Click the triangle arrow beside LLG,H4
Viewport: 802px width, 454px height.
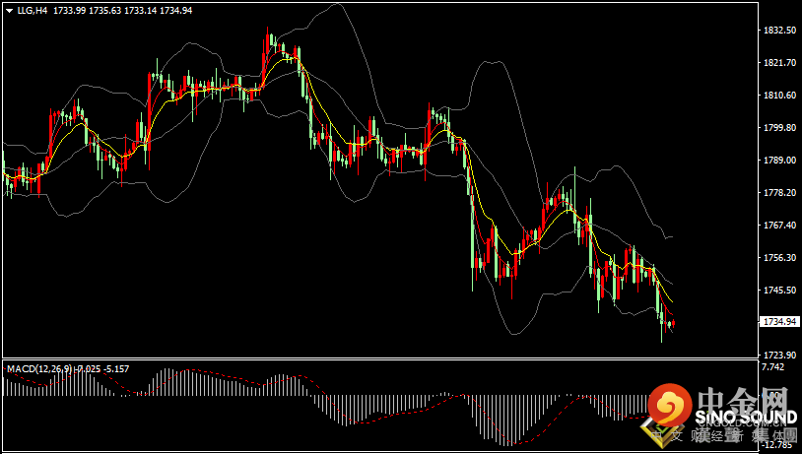9,10
